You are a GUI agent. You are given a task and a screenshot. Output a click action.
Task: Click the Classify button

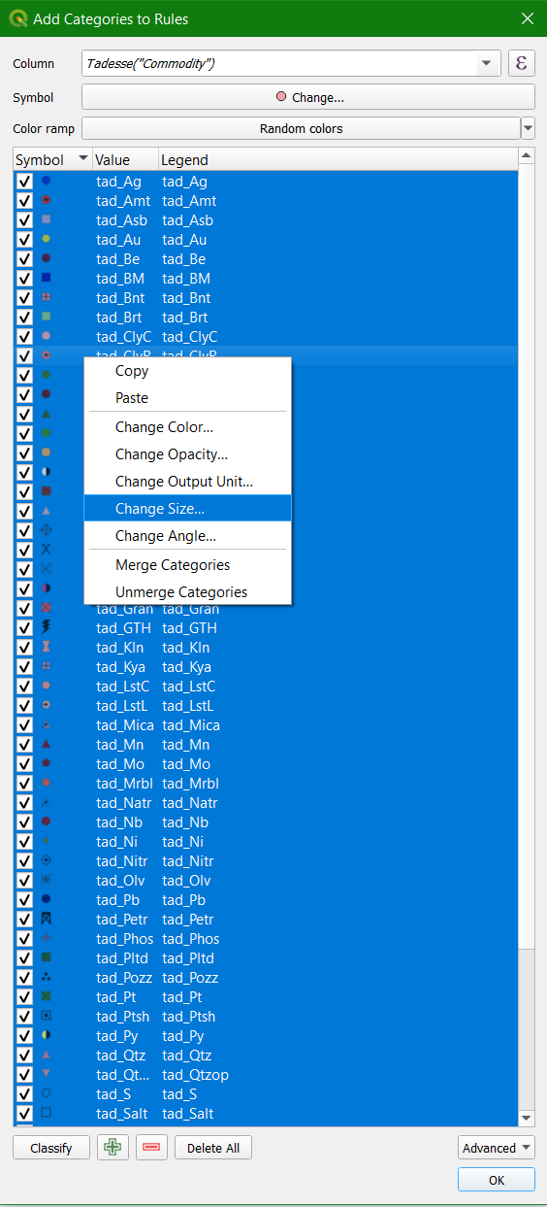[x=51, y=1148]
